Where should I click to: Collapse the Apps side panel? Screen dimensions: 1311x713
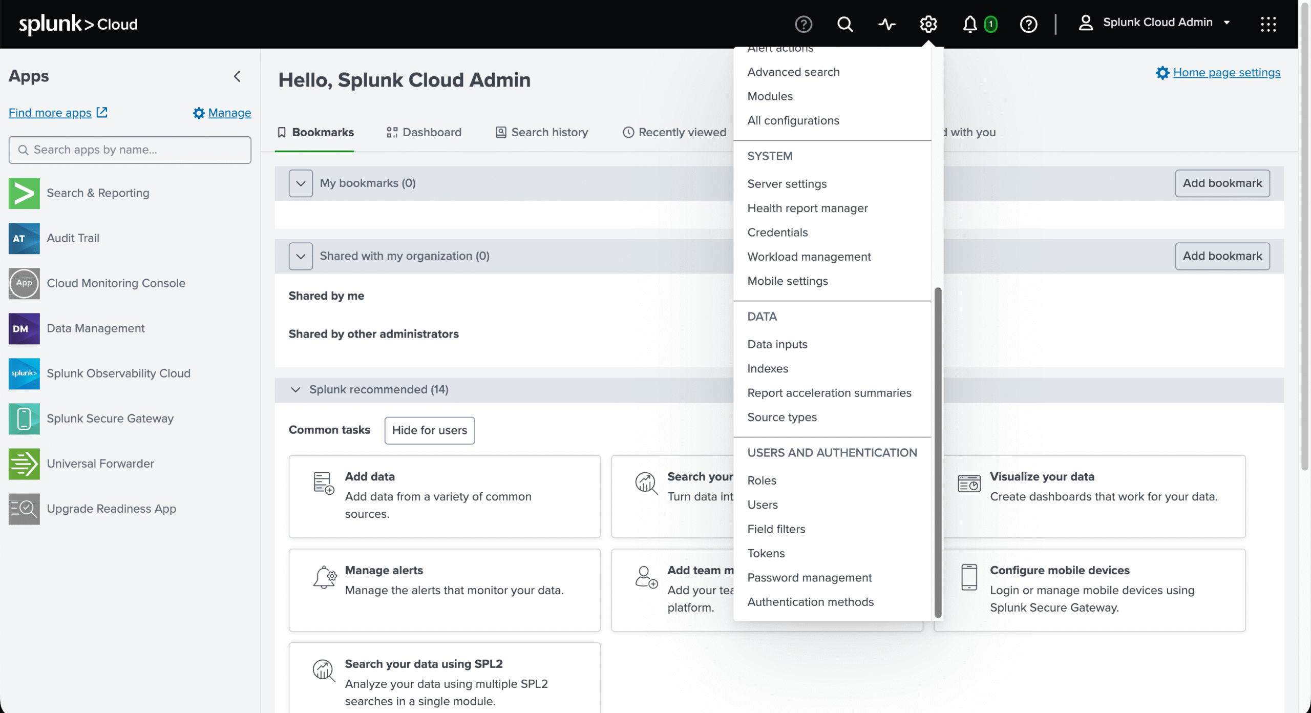[237, 76]
